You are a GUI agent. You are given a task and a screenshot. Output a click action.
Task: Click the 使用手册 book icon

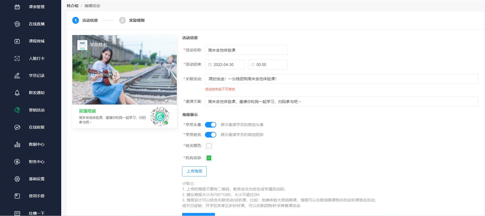point(17,196)
